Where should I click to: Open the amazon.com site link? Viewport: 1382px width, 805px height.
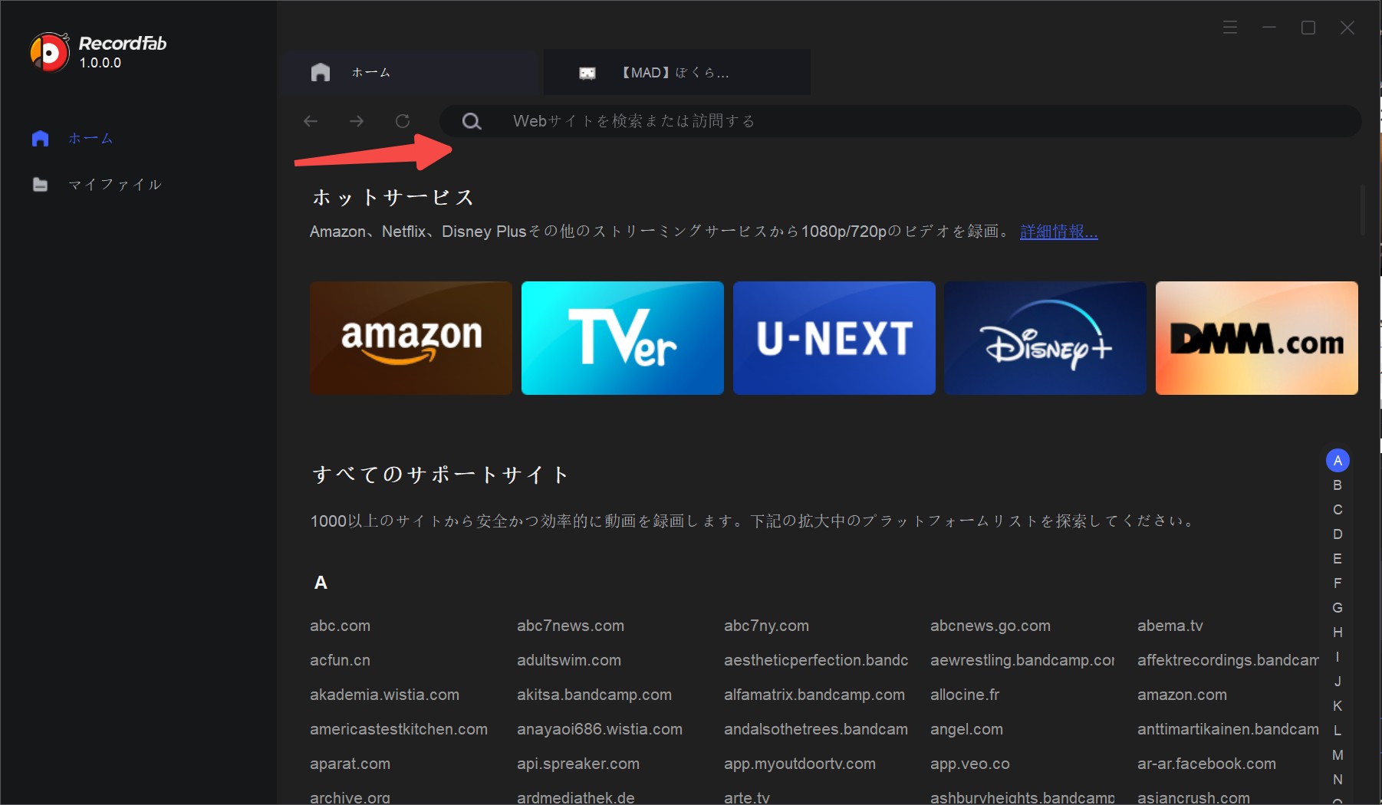click(x=1182, y=695)
